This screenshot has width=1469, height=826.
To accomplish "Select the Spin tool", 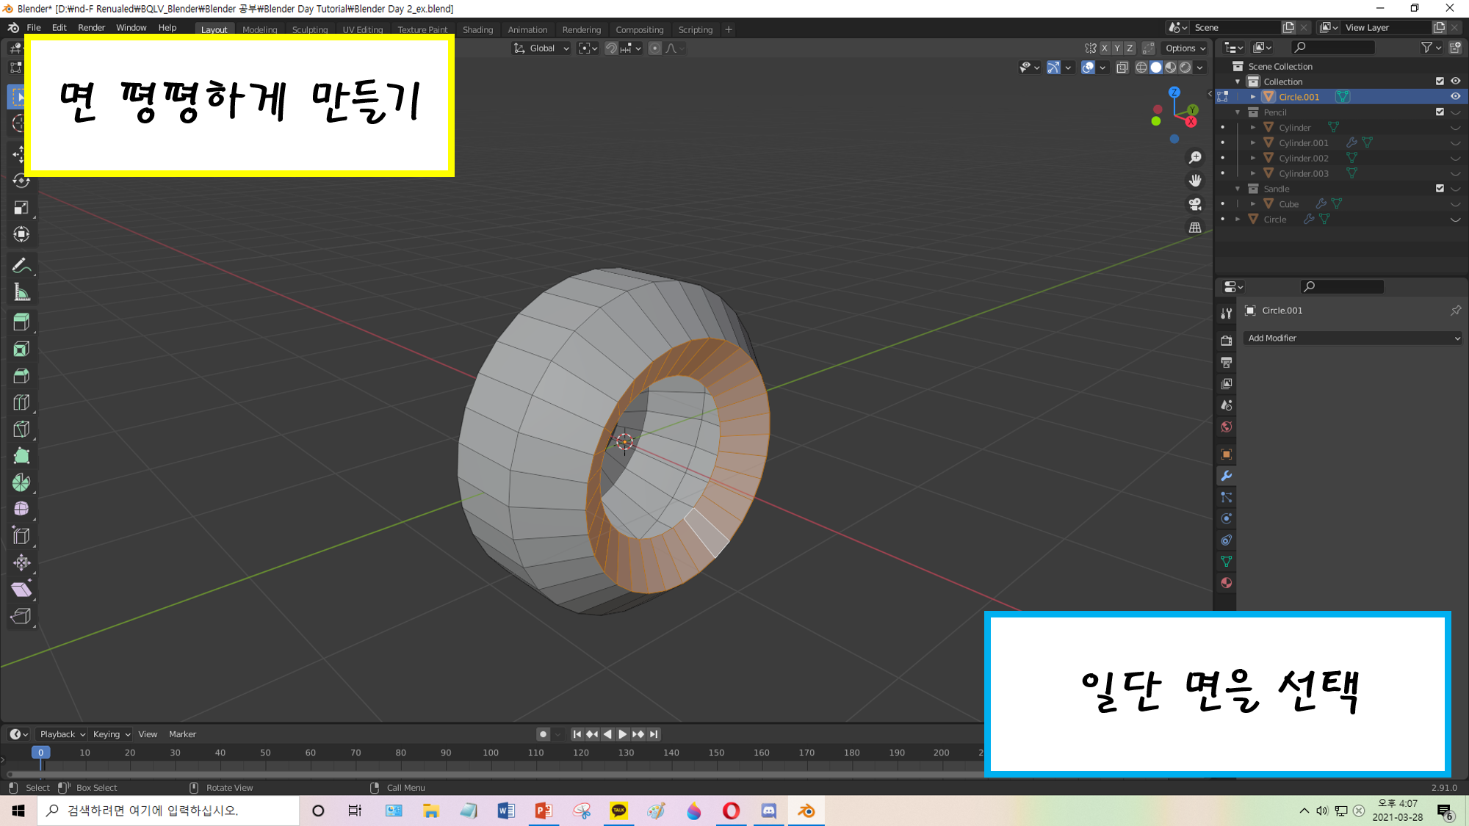I will click(x=21, y=482).
